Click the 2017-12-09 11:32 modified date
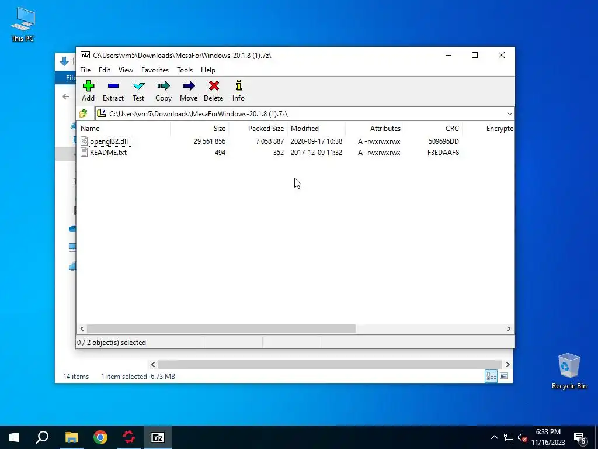This screenshot has width=598, height=449. (316, 153)
